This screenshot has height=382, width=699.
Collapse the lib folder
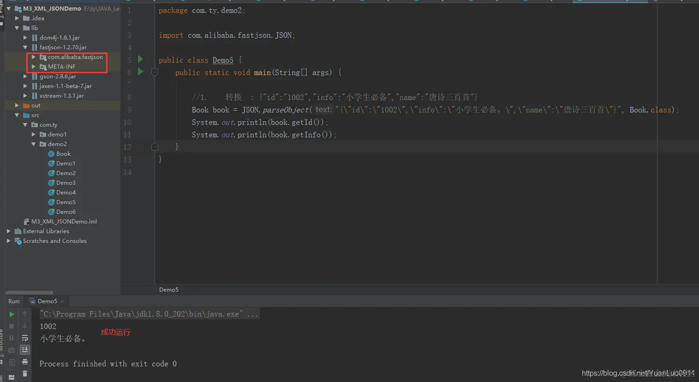click(x=17, y=28)
